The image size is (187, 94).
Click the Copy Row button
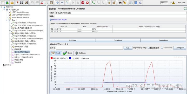point(118,41)
